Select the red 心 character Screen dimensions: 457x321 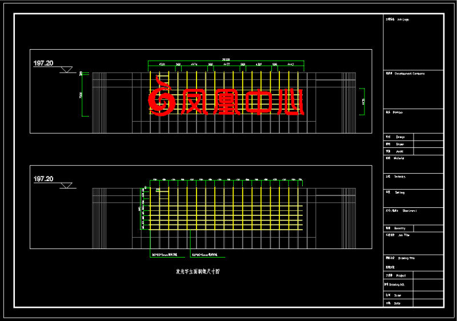click(290, 102)
